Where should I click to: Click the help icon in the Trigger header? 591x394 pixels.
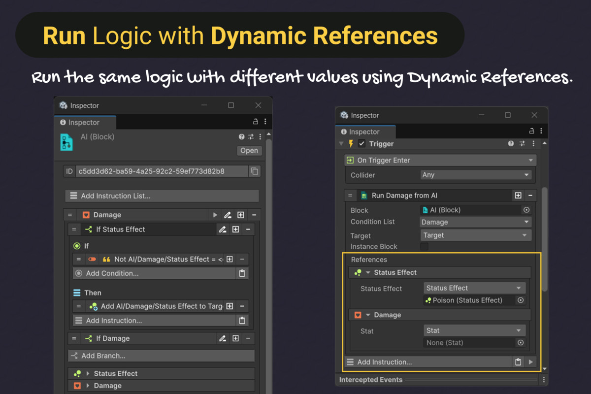(x=511, y=144)
